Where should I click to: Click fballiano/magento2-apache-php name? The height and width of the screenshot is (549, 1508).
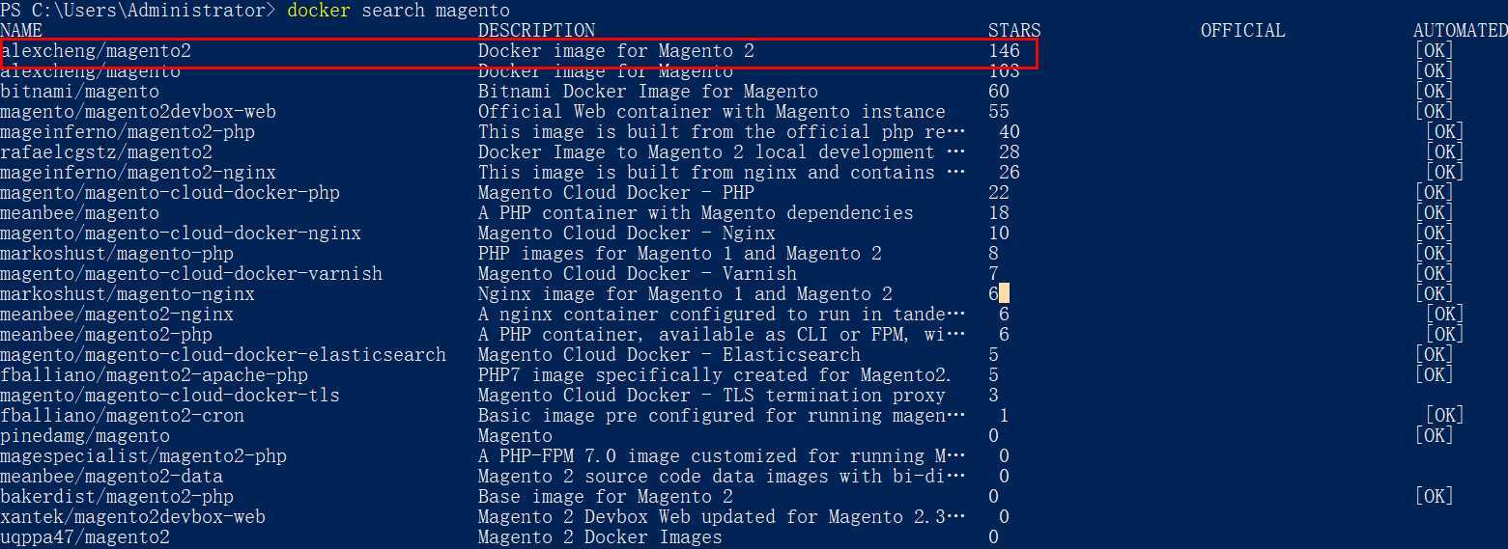[155, 375]
